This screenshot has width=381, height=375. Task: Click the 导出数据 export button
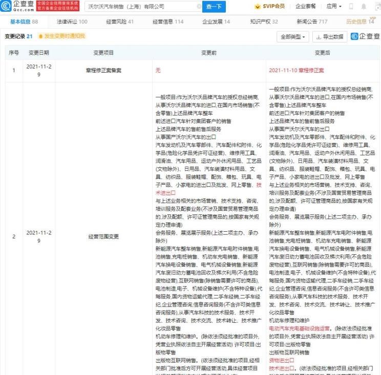(x=329, y=37)
